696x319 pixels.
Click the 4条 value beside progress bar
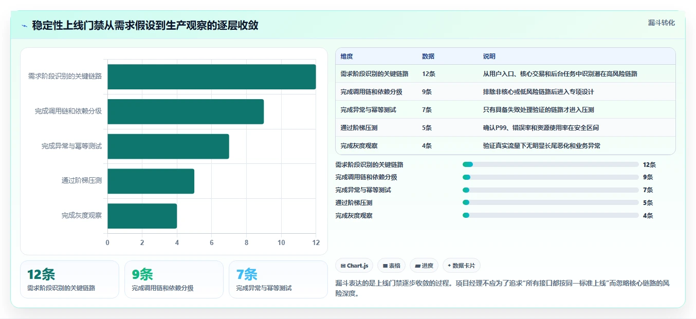[x=648, y=216]
